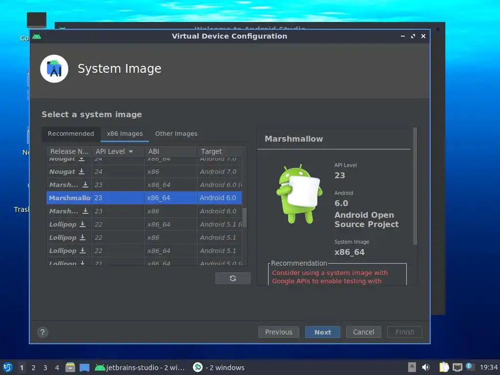The width and height of the screenshot is (500, 375).
Task: Open jetbrains-studio taskbar window group
Action: click(x=140, y=367)
